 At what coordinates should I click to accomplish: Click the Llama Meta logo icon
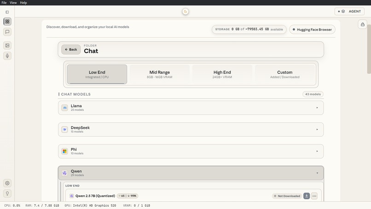[x=64, y=107]
